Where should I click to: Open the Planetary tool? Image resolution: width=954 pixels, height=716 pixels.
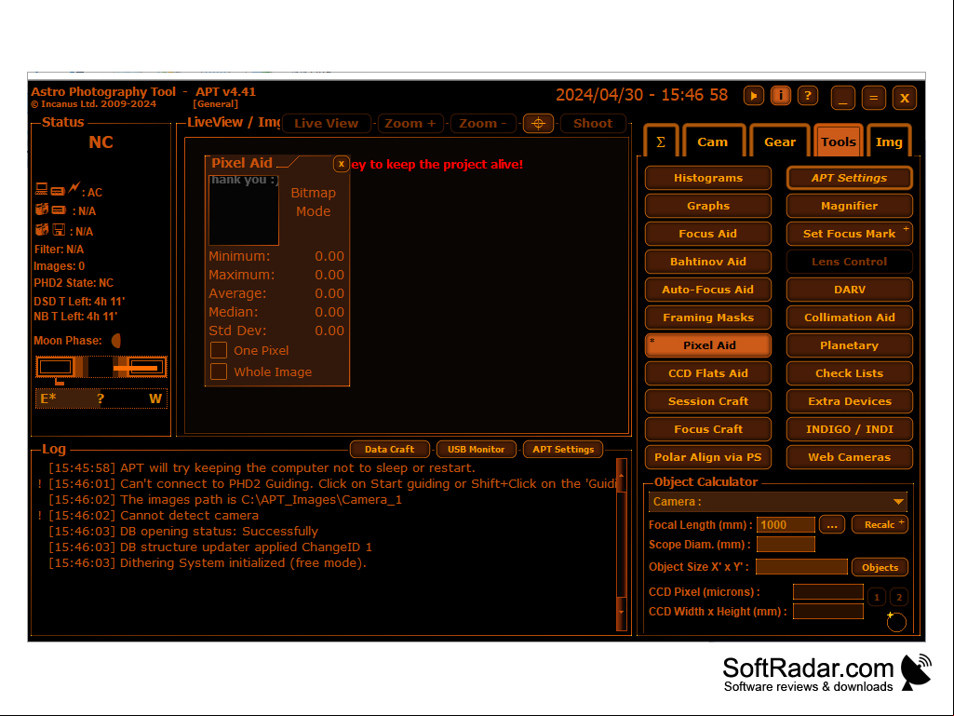[850, 345]
